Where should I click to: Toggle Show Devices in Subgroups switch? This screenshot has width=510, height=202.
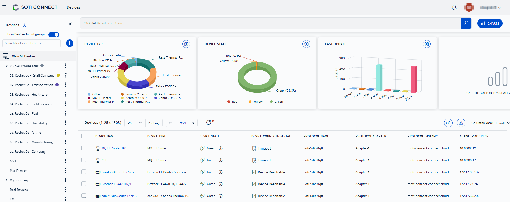54,35
